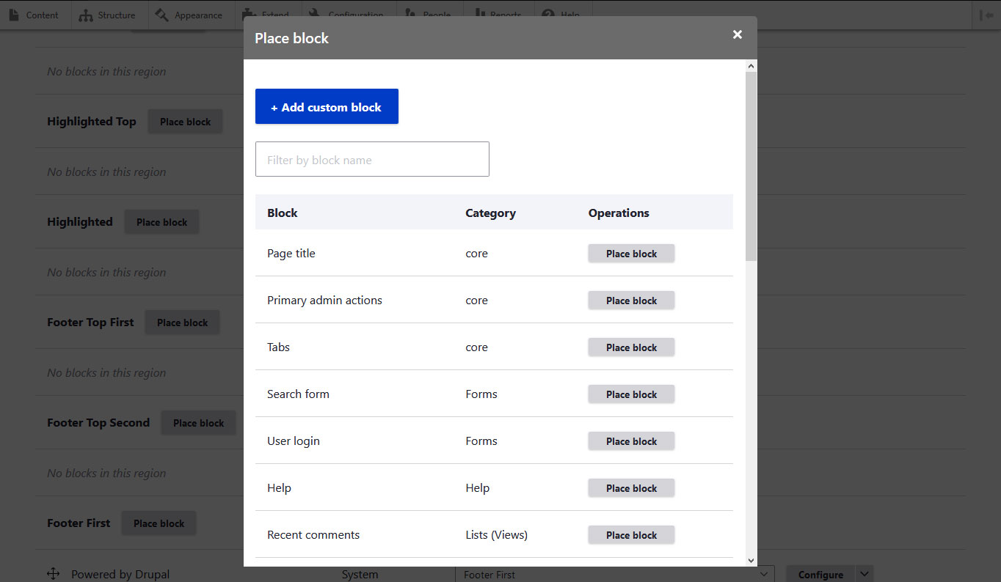This screenshot has width=1001, height=582.
Task: Click the 'Place block' dialog title
Action: pyautogui.click(x=291, y=38)
